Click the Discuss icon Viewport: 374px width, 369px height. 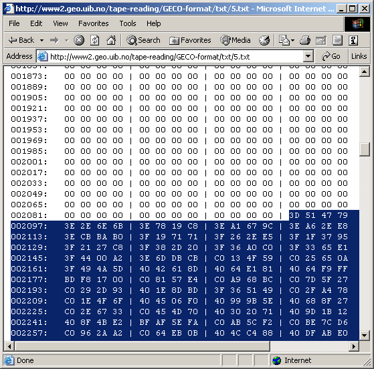click(x=337, y=40)
